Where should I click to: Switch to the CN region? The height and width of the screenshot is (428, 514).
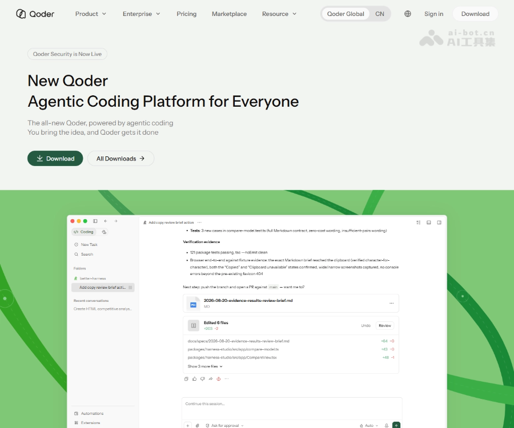[x=380, y=14]
